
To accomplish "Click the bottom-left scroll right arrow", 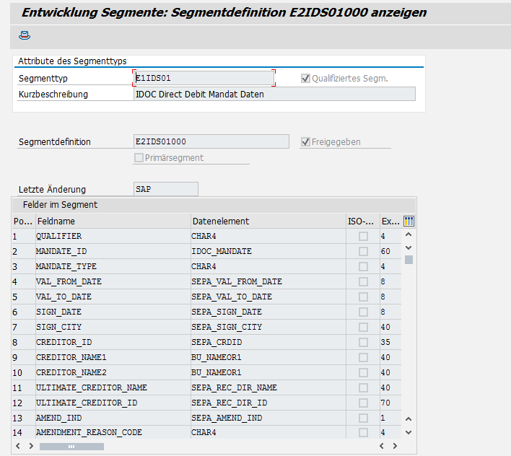I will (x=31, y=446).
